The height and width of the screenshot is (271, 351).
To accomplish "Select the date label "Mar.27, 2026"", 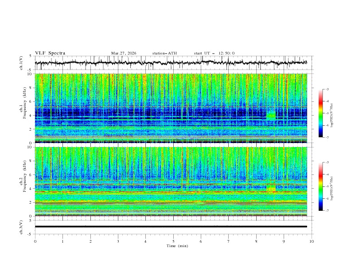I will pyautogui.click(x=124, y=53).
